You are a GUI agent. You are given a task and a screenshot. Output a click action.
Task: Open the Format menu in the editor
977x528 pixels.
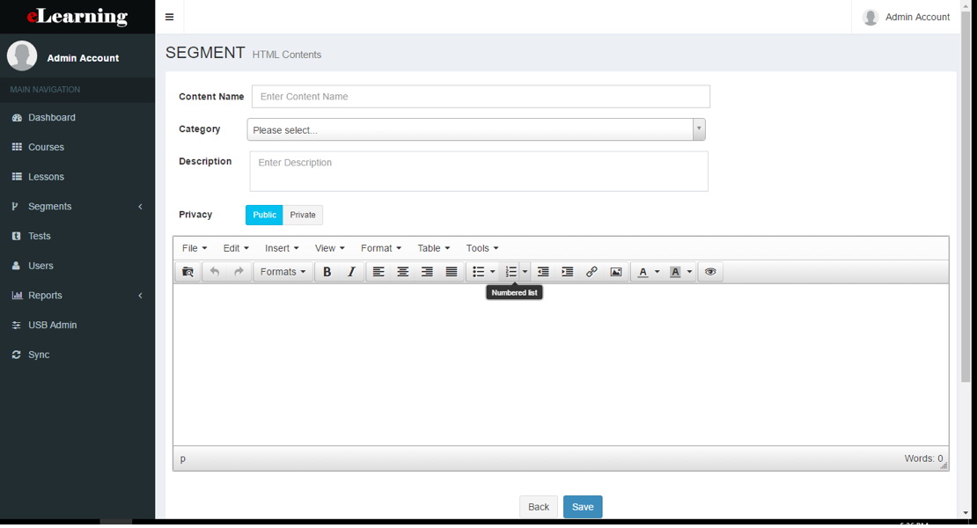coord(379,247)
